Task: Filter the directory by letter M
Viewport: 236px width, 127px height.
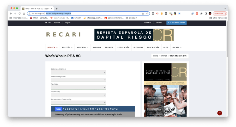Action: pyautogui.click(x=88, y=109)
